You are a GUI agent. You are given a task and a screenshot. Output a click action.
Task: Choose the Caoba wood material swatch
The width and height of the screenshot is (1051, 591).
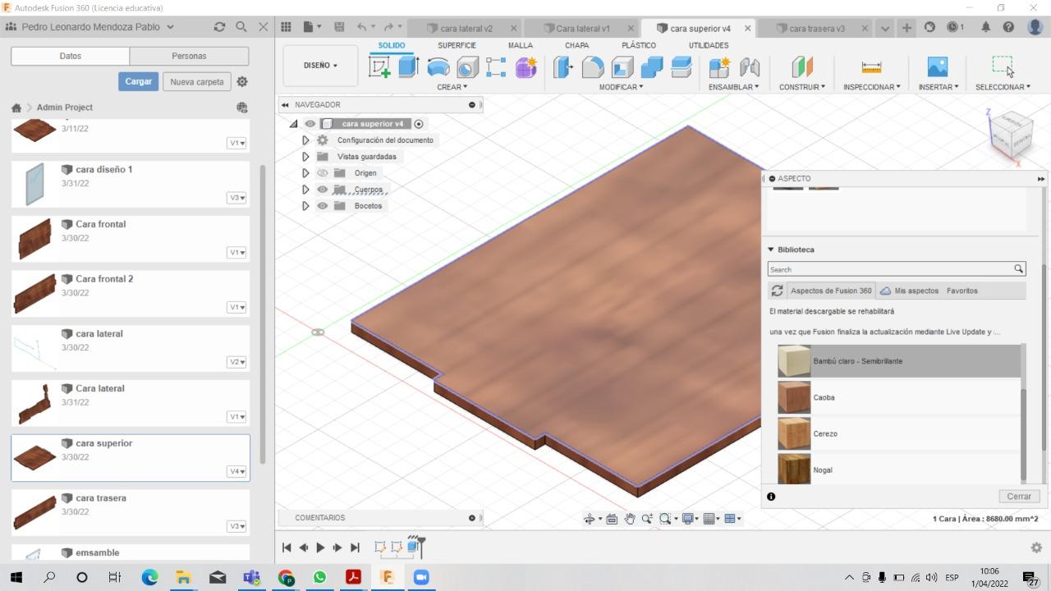pyautogui.click(x=794, y=397)
